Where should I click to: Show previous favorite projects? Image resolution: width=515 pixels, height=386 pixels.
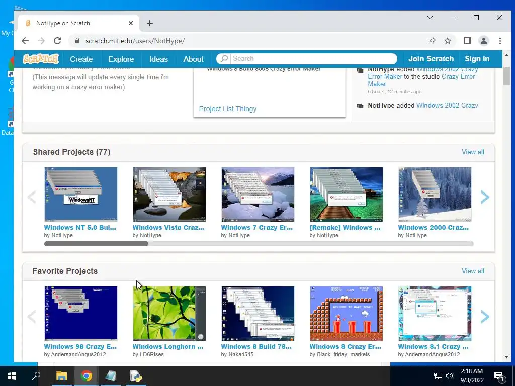32,317
